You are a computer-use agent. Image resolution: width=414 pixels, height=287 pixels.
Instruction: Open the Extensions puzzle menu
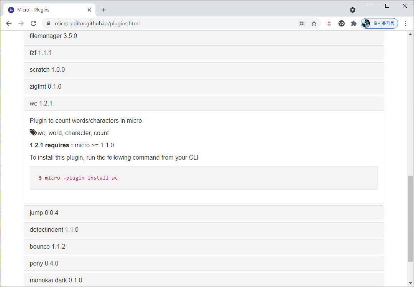point(353,23)
